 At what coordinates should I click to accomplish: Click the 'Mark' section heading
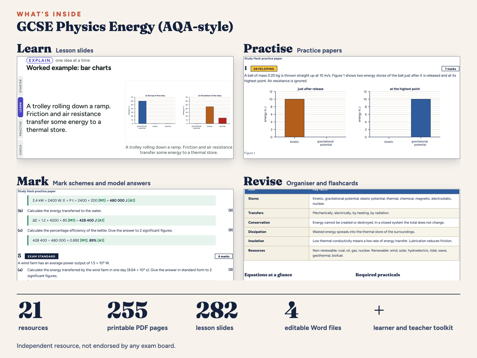coord(33,181)
